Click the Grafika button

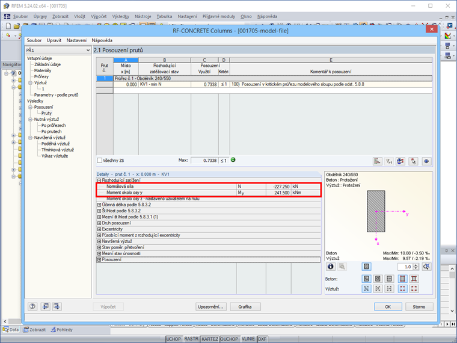(x=245, y=306)
